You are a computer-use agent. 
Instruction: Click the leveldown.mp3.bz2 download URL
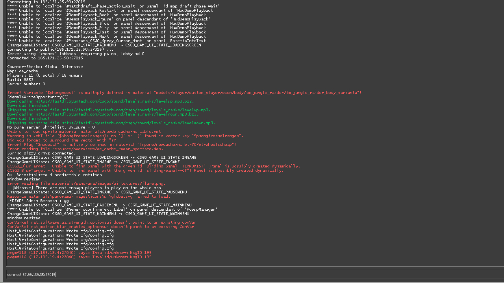[103, 114]
